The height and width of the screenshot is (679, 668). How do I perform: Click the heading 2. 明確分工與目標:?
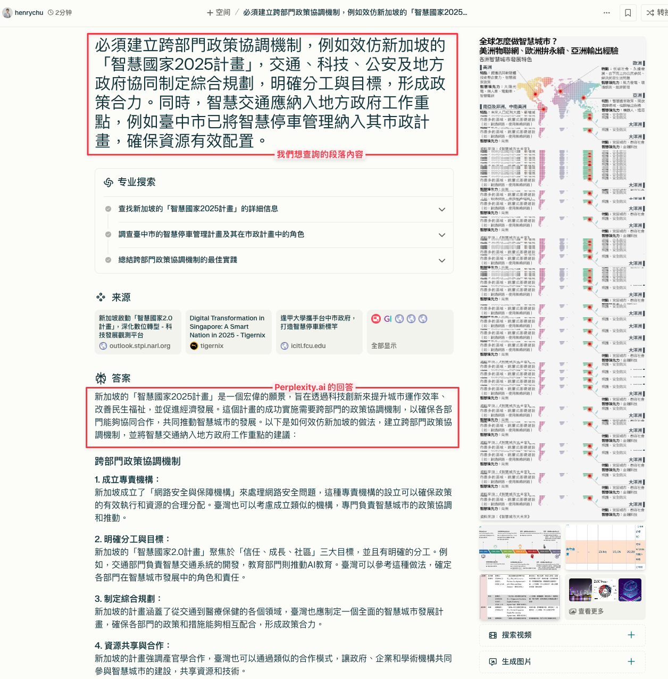tap(133, 539)
